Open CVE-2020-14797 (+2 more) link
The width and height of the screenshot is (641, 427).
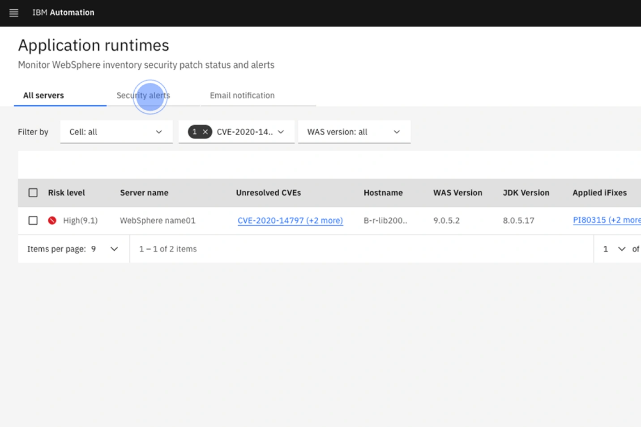[x=290, y=221]
